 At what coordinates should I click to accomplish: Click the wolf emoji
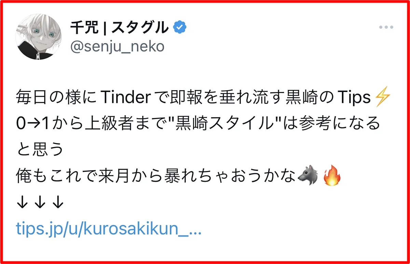coord(307,177)
